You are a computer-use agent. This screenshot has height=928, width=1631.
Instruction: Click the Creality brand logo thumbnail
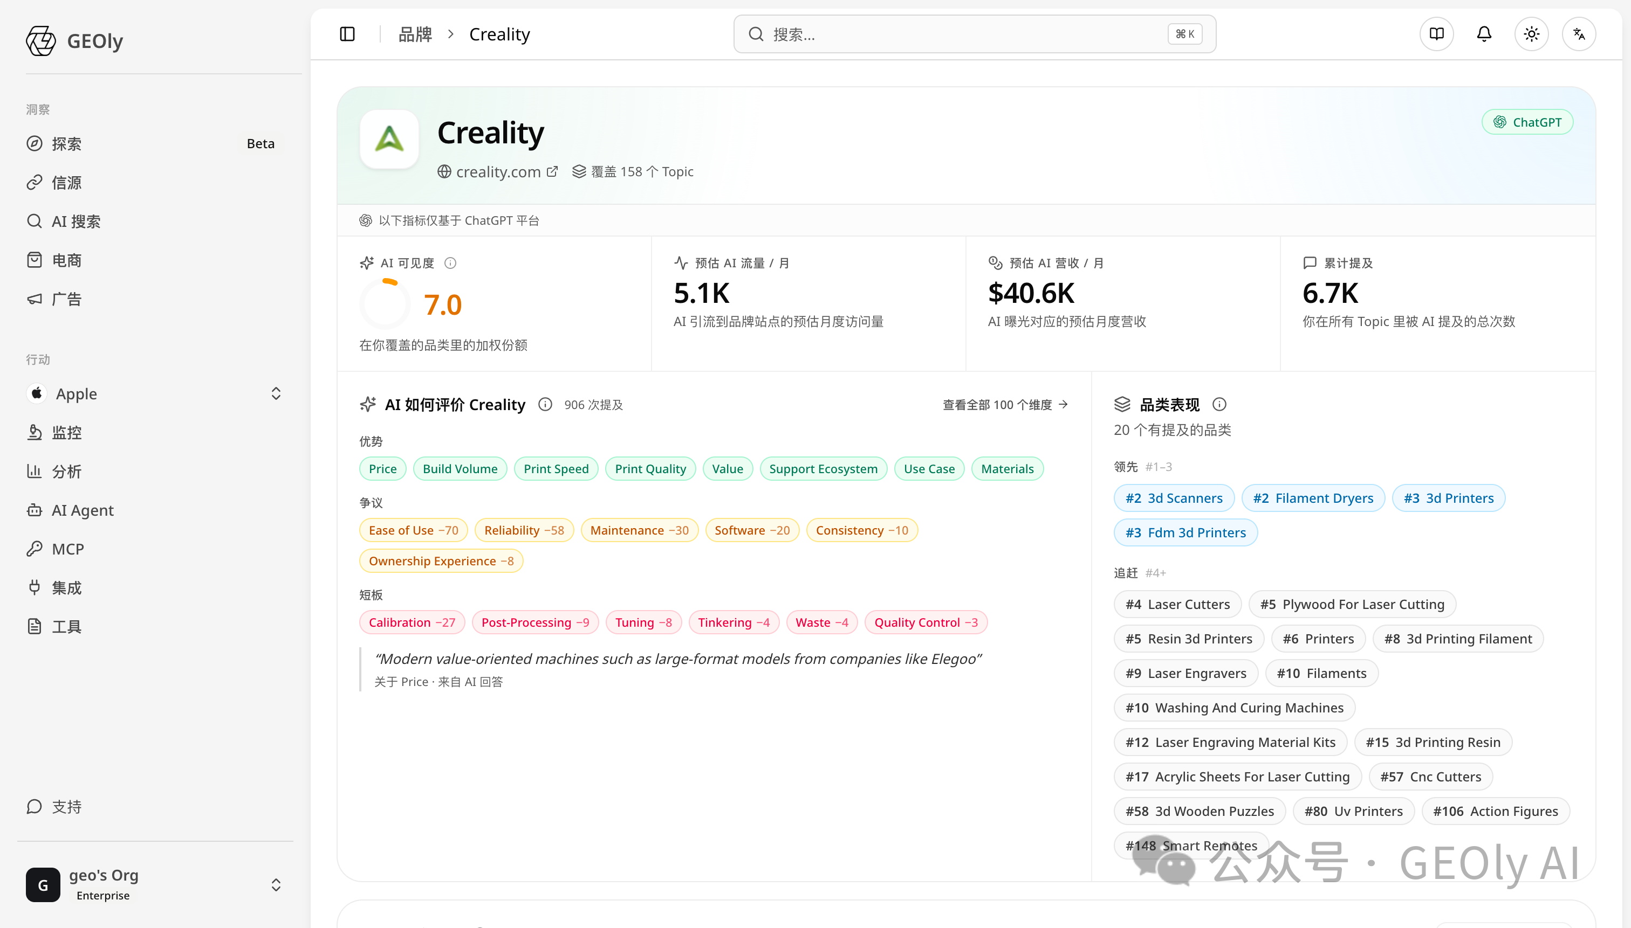[389, 139]
